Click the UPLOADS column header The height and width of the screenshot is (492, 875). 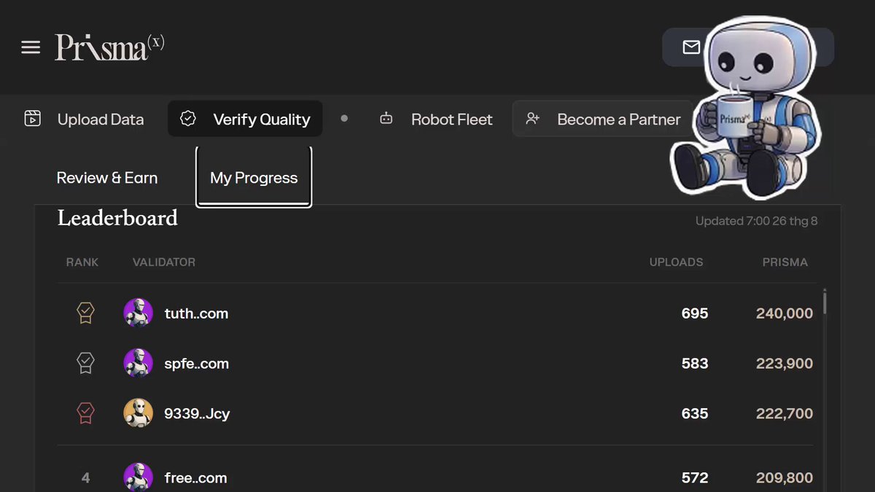pos(677,262)
